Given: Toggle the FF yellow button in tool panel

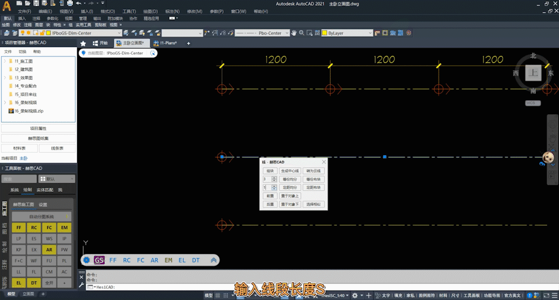Looking at the screenshot, I should pyautogui.click(x=19, y=228).
